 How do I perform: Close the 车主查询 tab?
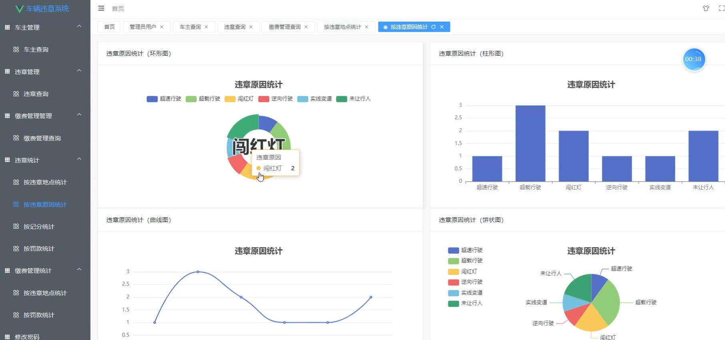pyautogui.click(x=206, y=27)
